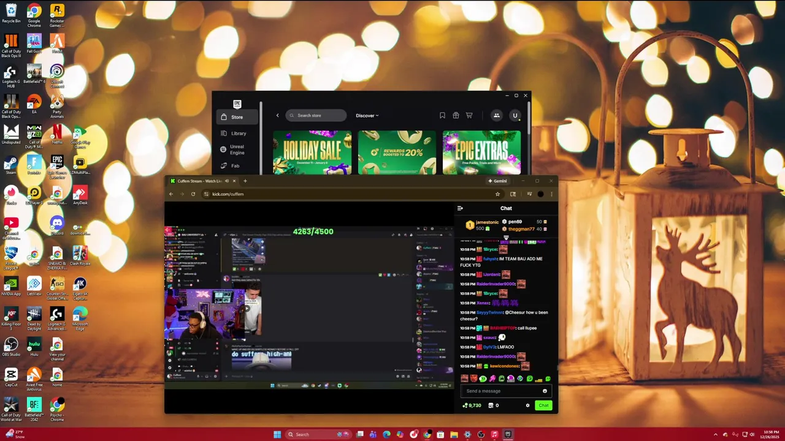The width and height of the screenshot is (785, 441).
Task: Open the emoji picker in chat input
Action: 545,391
